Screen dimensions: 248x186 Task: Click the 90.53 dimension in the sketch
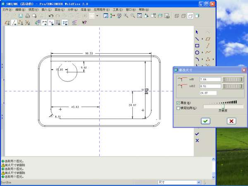click(89, 53)
